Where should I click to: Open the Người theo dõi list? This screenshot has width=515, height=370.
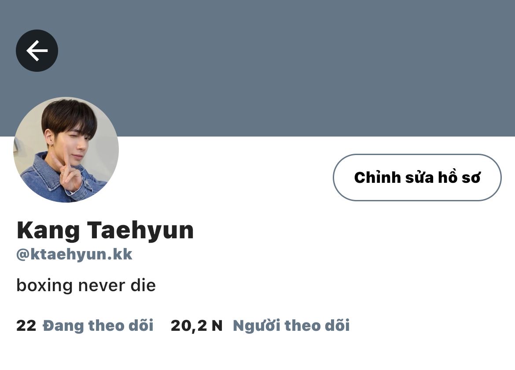(291, 326)
